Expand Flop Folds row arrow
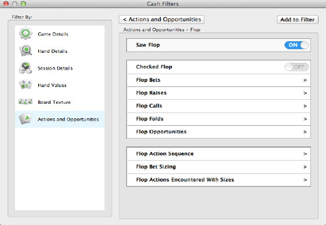 click(305, 119)
